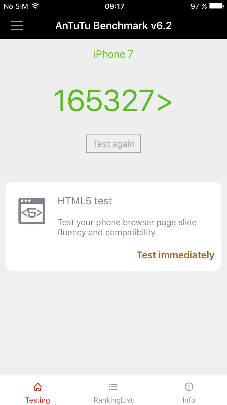Tap the Info exclamation icon
The height and width of the screenshot is (405, 227).
tap(189, 387)
